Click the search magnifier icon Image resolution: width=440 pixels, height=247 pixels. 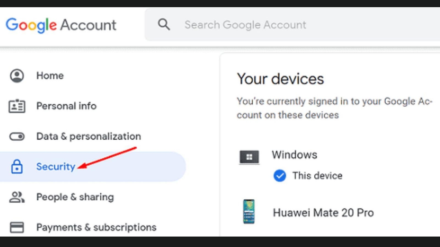click(x=164, y=24)
